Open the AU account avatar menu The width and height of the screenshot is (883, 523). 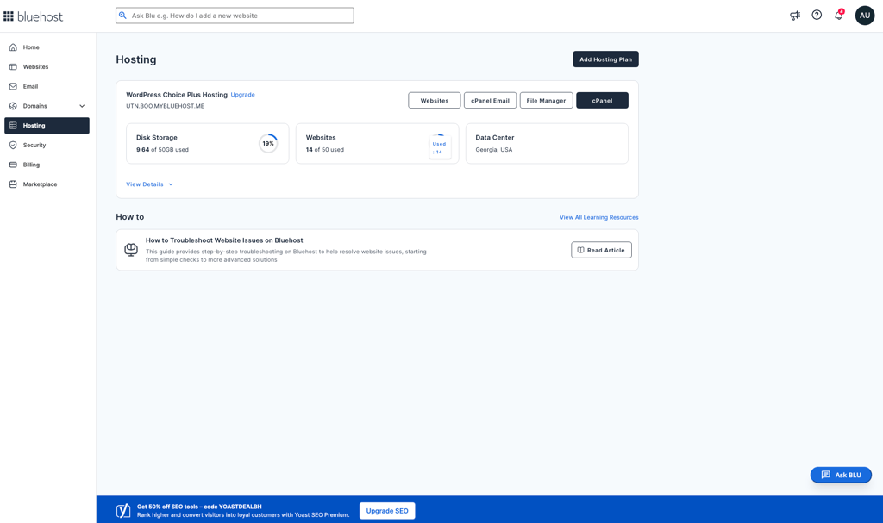point(865,16)
